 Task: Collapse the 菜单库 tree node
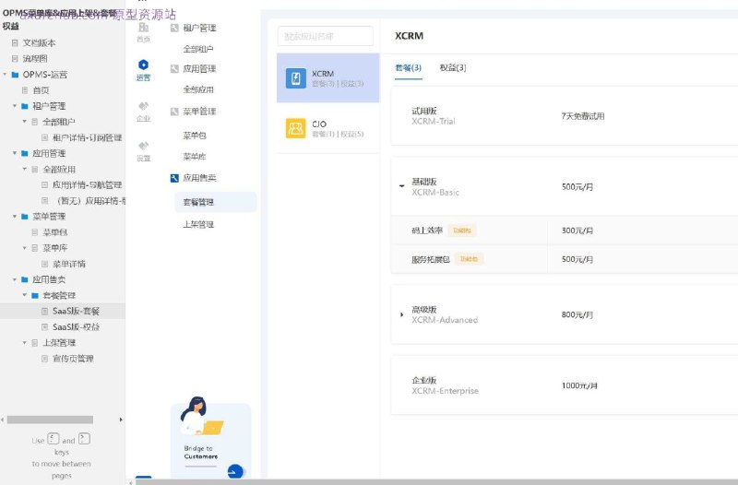point(25,248)
